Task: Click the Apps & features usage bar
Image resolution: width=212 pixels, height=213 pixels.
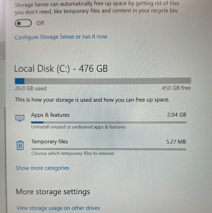Action: 109,122
